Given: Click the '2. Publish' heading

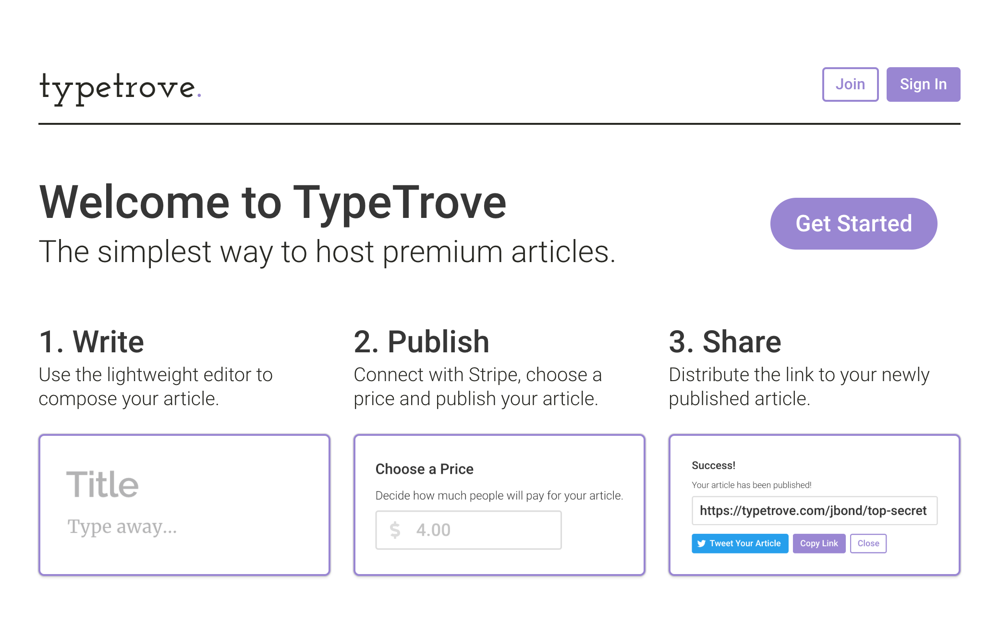Looking at the screenshot, I should point(421,342).
